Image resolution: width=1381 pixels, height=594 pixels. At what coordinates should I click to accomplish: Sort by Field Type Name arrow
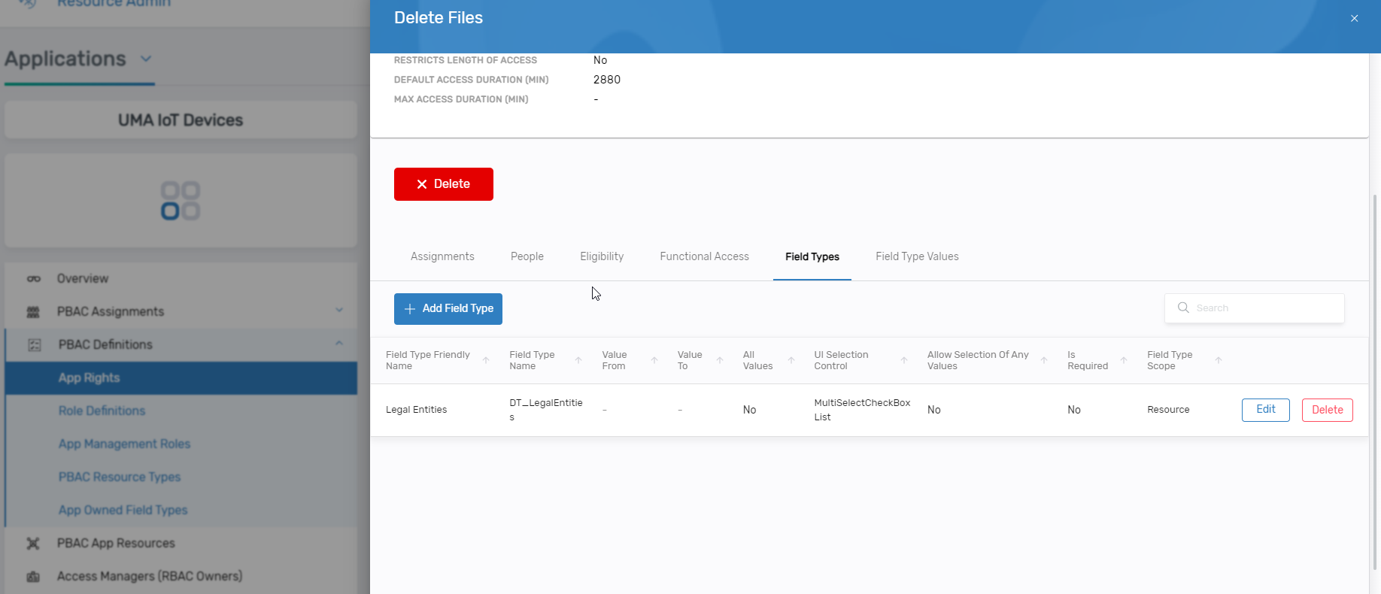578,360
